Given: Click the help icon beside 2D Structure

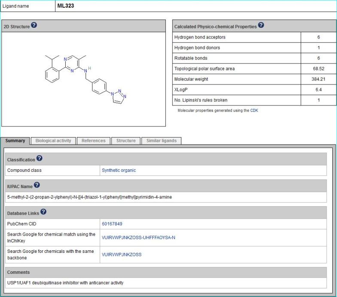Looking at the screenshot, I should pos(34,26).
